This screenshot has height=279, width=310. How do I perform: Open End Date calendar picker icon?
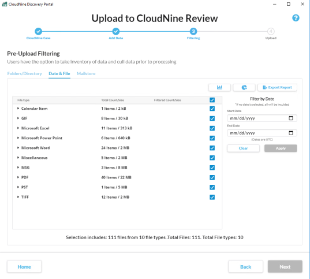pos(291,133)
